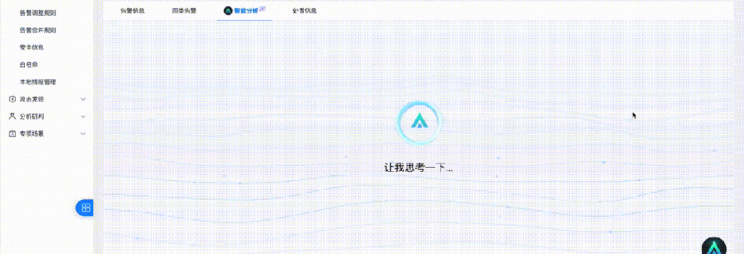
Task: Open the 专项场景 menu label
Action: coord(32,134)
